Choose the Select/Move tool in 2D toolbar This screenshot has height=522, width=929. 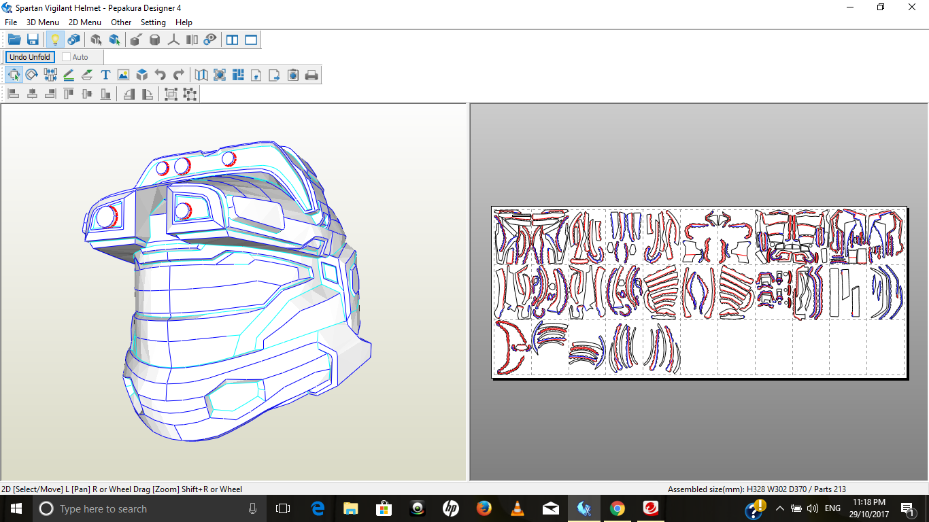pos(14,75)
